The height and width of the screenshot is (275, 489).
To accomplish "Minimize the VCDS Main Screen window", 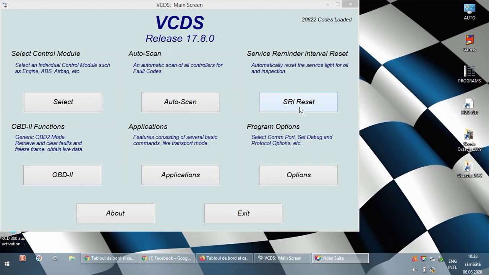I will [328, 5].
